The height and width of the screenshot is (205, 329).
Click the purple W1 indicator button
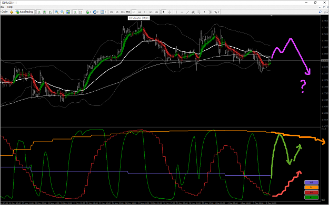[312, 182]
